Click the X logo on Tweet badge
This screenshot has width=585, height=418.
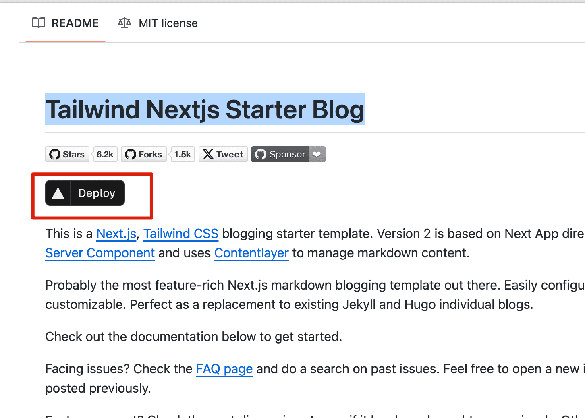[208, 155]
